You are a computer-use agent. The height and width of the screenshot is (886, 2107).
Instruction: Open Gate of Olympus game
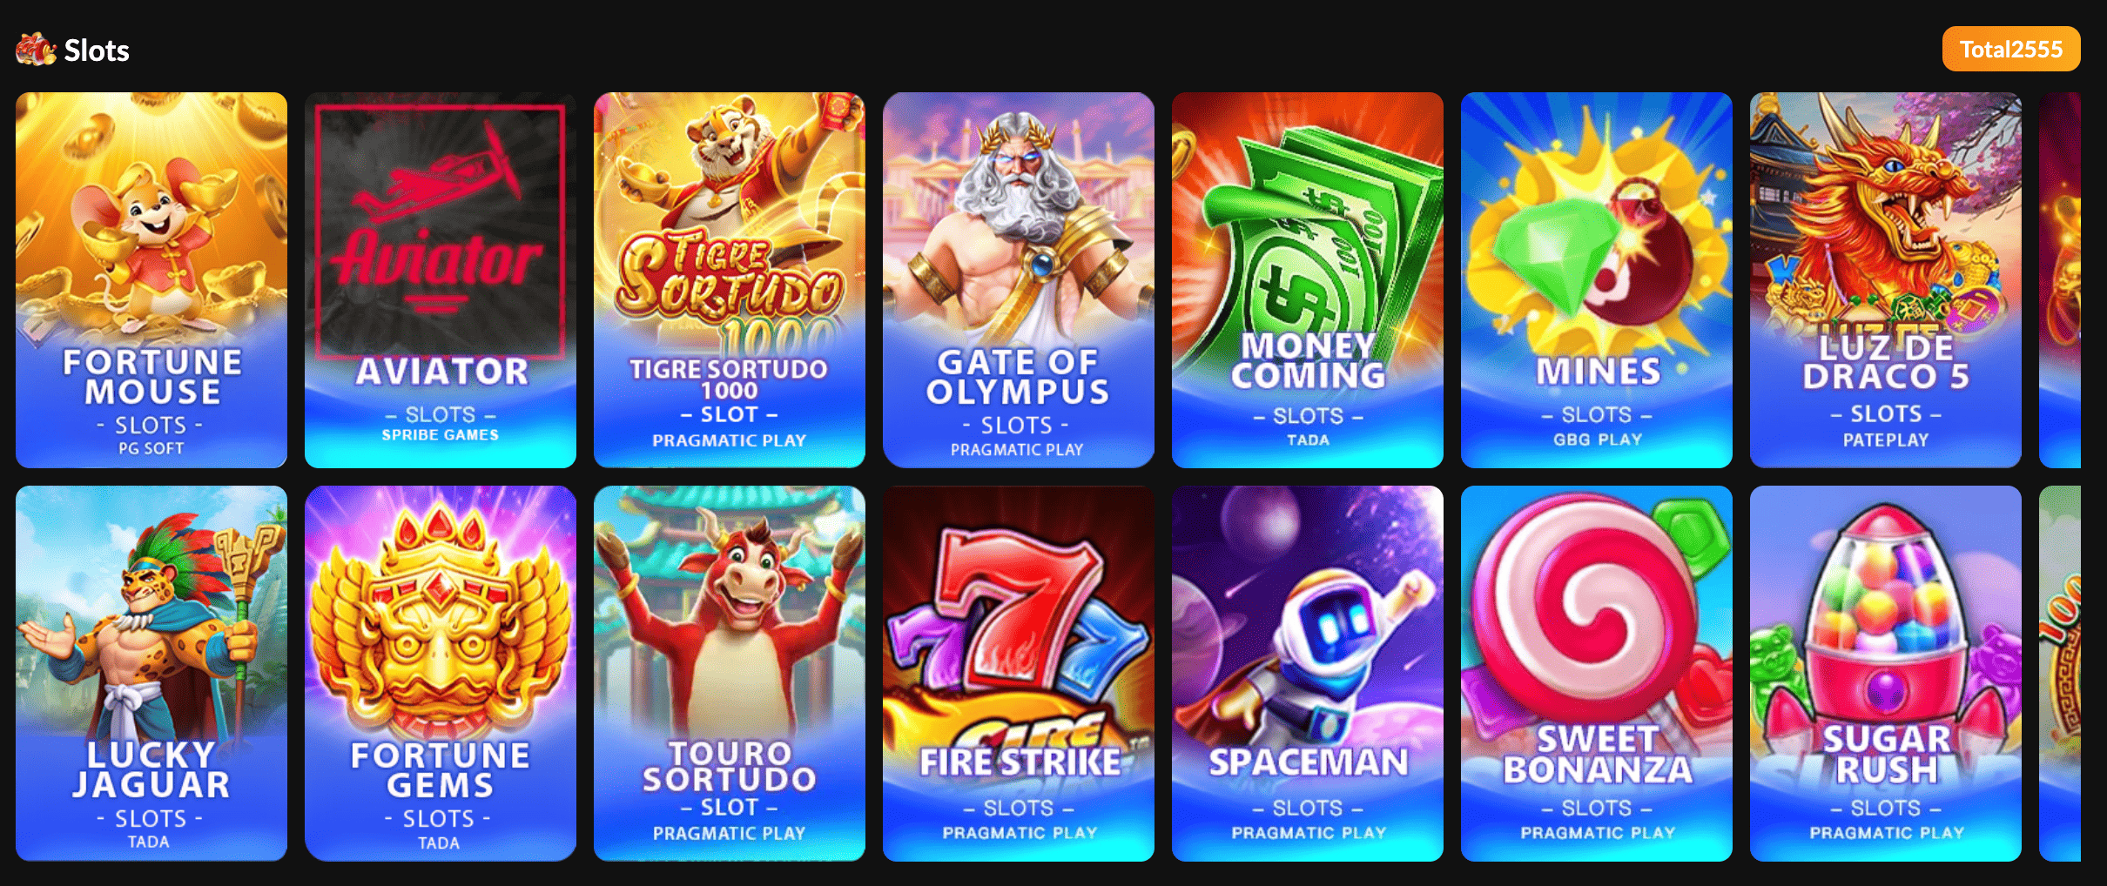click(x=1019, y=280)
